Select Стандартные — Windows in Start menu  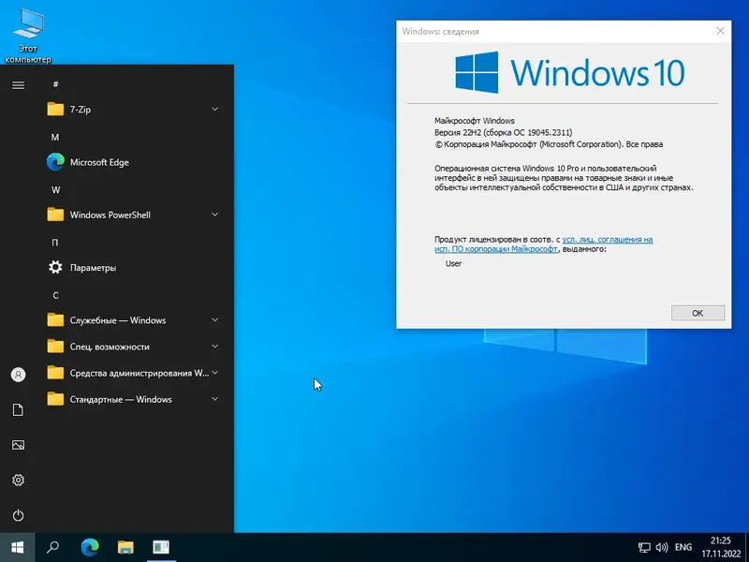coord(122,399)
